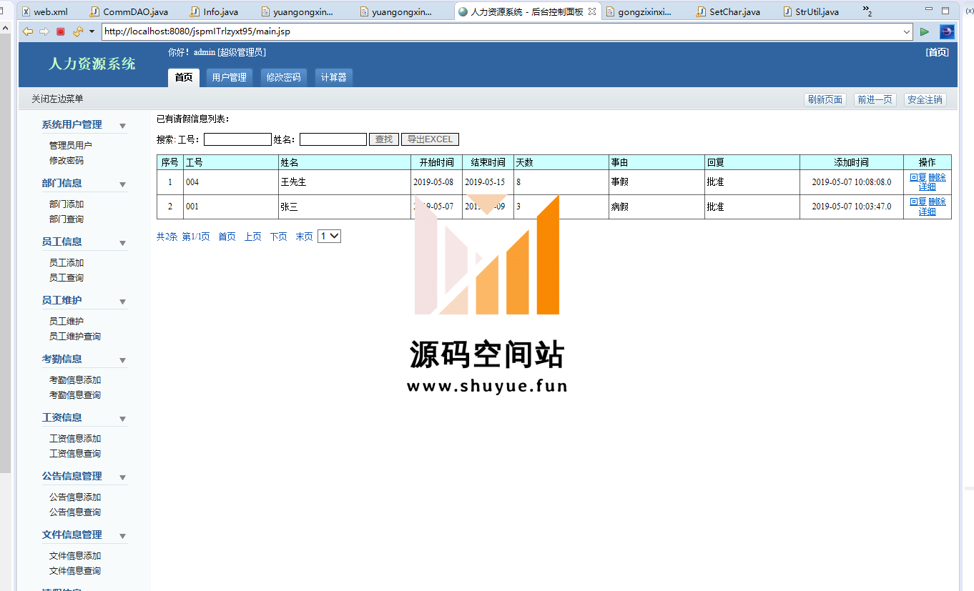The width and height of the screenshot is (974, 591).
Task: Click 关闭左边菜单 to hide sidebar
Action: click(57, 99)
